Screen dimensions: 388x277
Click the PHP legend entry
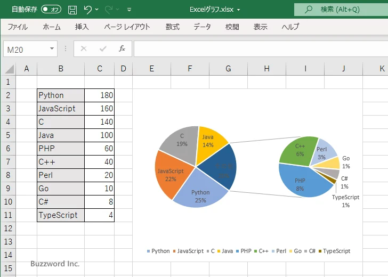tap(244, 251)
